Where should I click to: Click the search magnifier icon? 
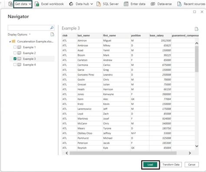52,28
